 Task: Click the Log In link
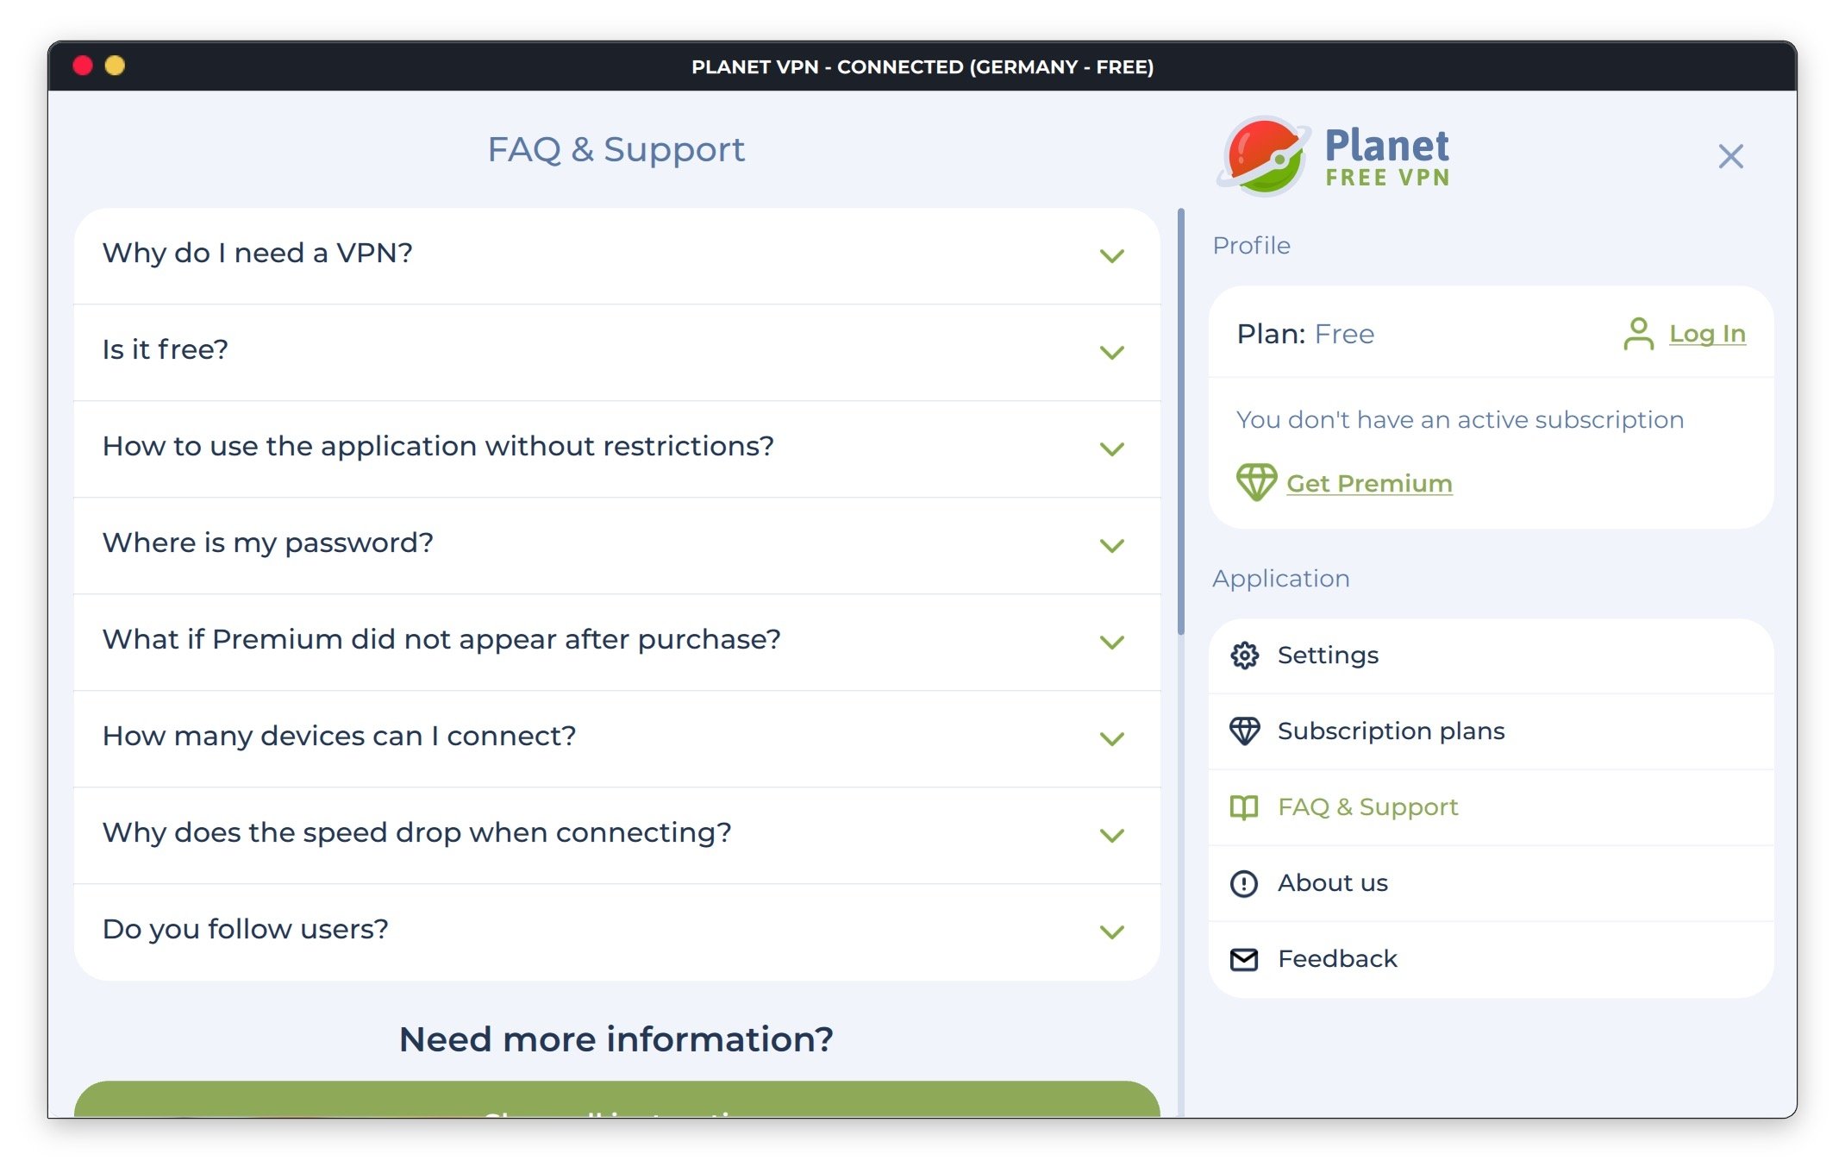[1706, 334]
